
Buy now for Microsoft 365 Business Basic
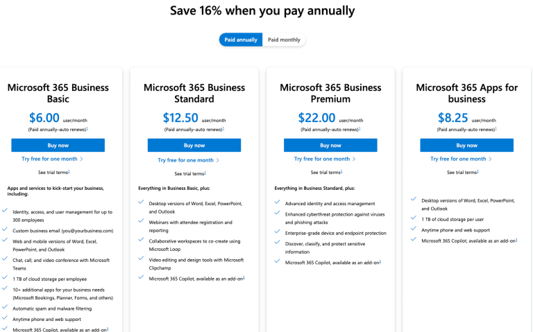[x=58, y=146]
